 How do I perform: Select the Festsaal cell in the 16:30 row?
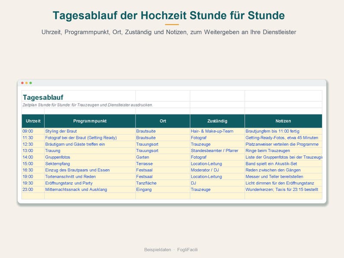162,170
